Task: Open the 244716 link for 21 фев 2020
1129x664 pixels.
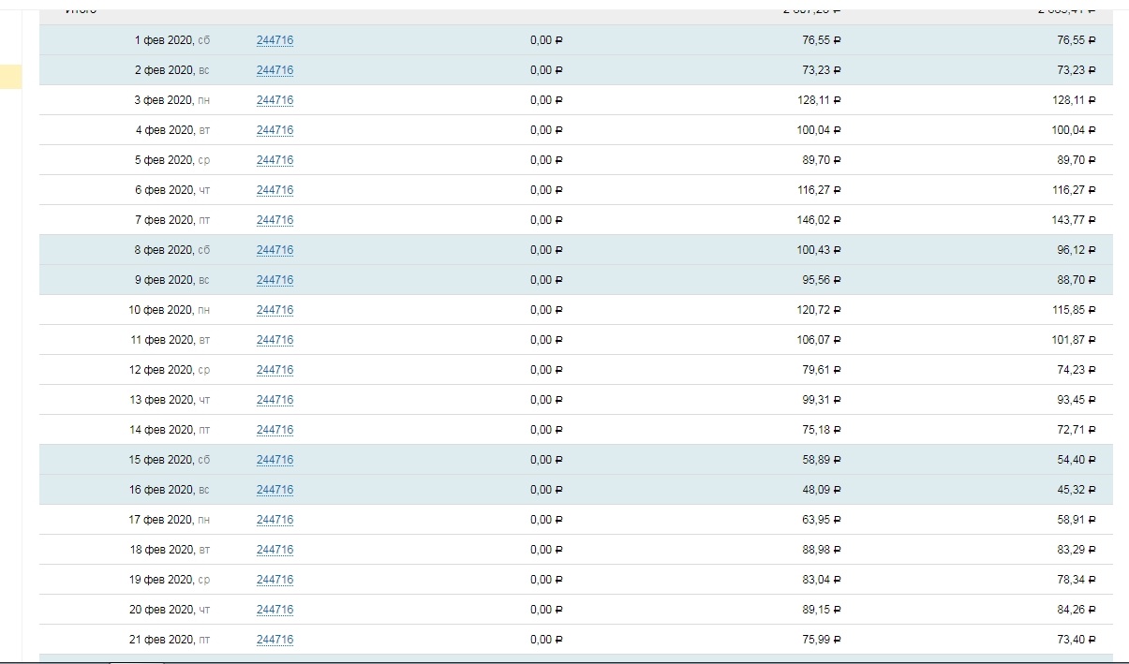Action: click(x=275, y=640)
